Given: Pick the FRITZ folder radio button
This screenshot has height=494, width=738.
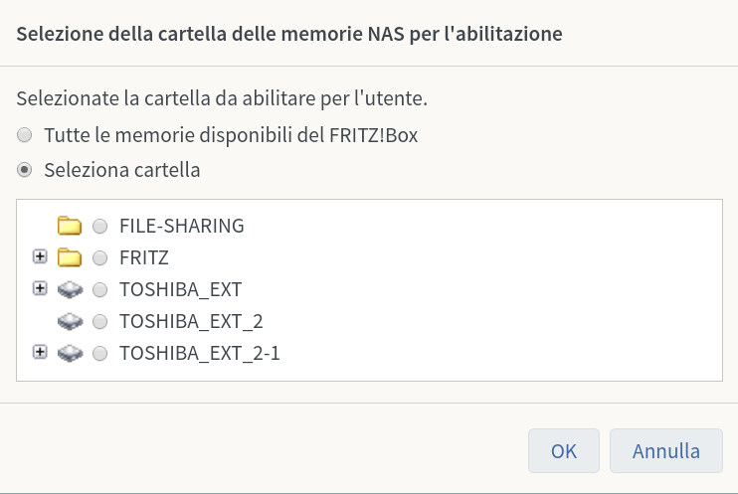Looking at the screenshot, I should click(x=99, y=258).
